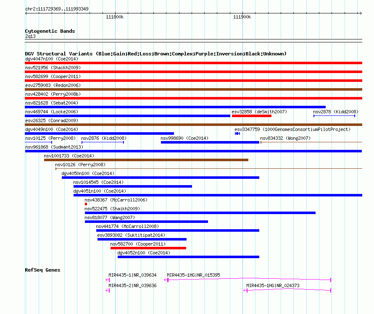Open the esv3347759 (1000GenomesConsortiumPilotProject) label
Viewport: 374px width, 314px height.
(x=292, y=129)
